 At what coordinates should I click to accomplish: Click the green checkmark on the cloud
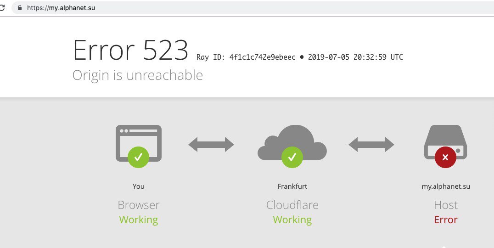click(x=292, y=158)
